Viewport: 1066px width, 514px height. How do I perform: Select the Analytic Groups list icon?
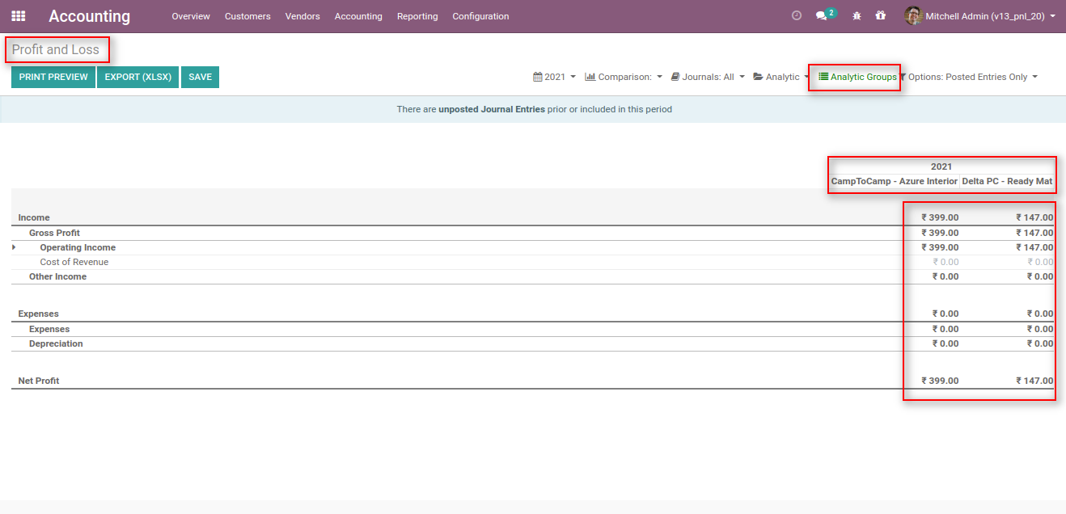pos(822,76)
